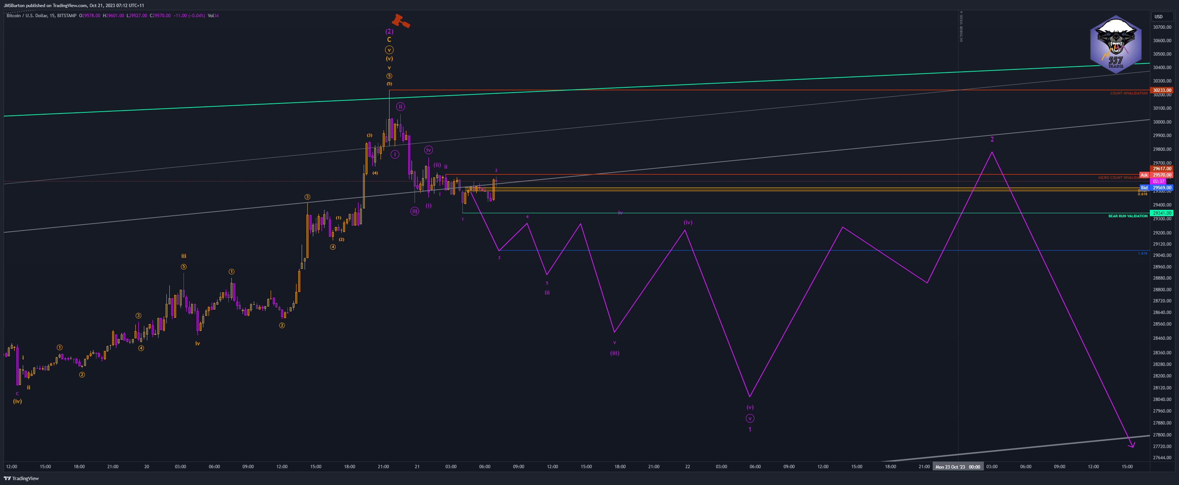This screenshot has height=485, width=1179.
Task: Click the JMSBurton published header text
Action: tap(74, 6)
